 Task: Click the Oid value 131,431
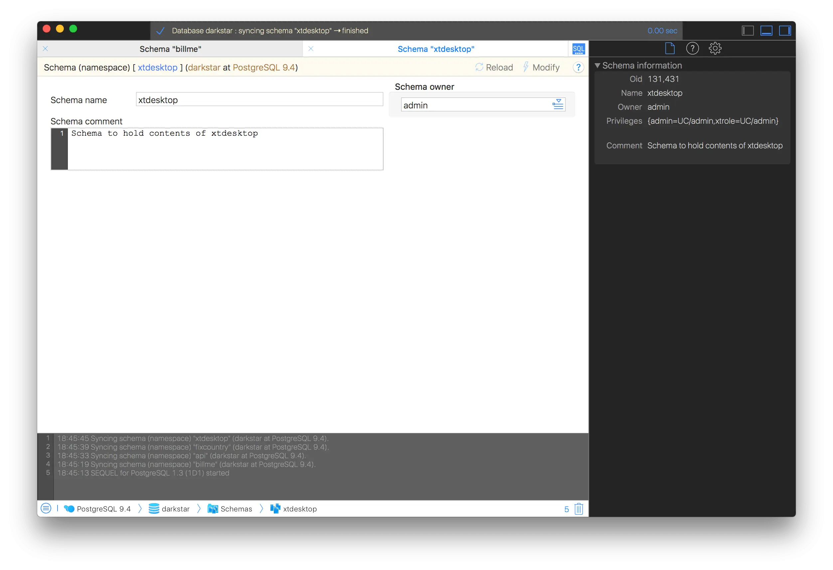click(x=663, y=79)
